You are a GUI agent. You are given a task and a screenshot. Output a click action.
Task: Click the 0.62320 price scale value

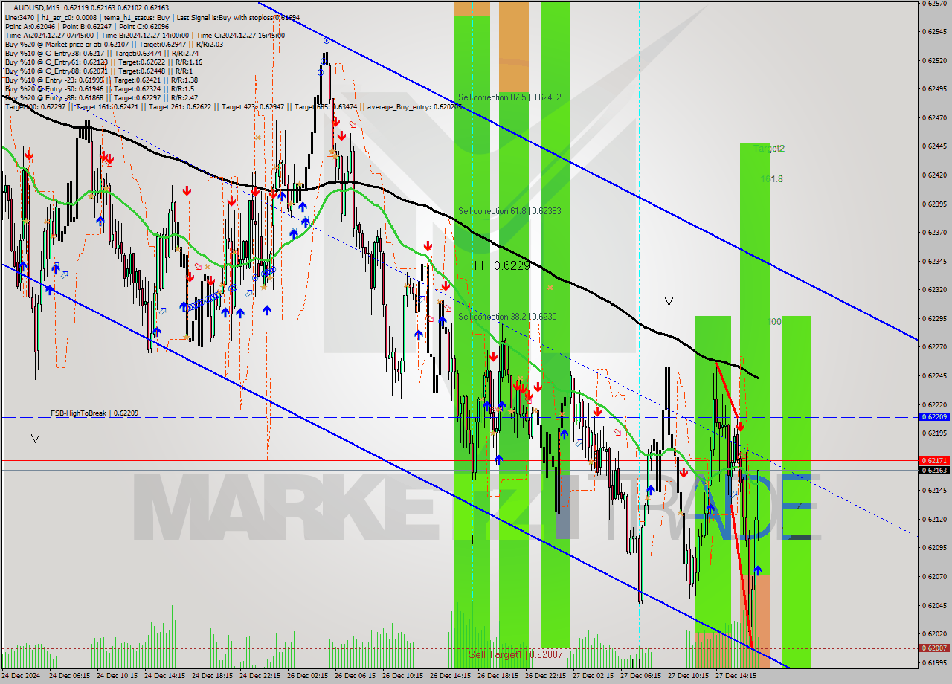coord(934,289)
